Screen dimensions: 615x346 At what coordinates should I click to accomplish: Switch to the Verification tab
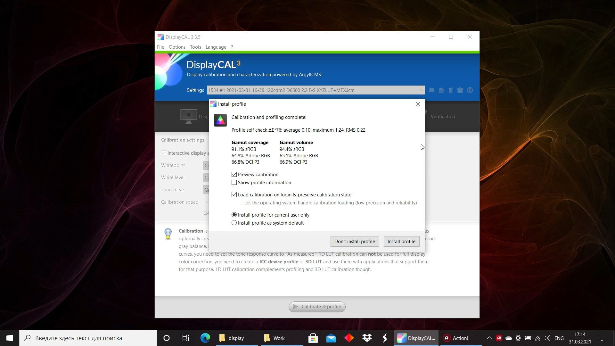tap(443, 117)
